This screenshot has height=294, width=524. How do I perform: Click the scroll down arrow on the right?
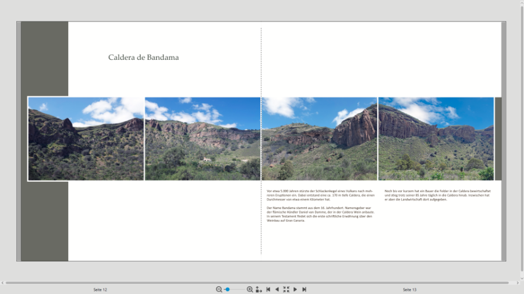pyautogui.click(x=522, y=278)
